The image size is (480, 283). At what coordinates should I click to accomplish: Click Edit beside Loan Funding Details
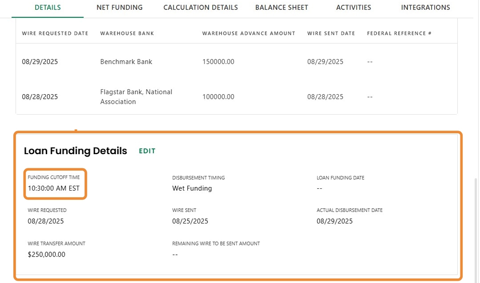click(147, 151)
